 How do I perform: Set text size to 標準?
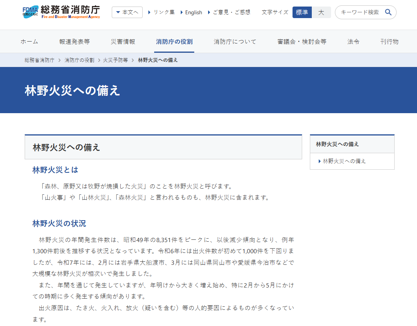302,12
